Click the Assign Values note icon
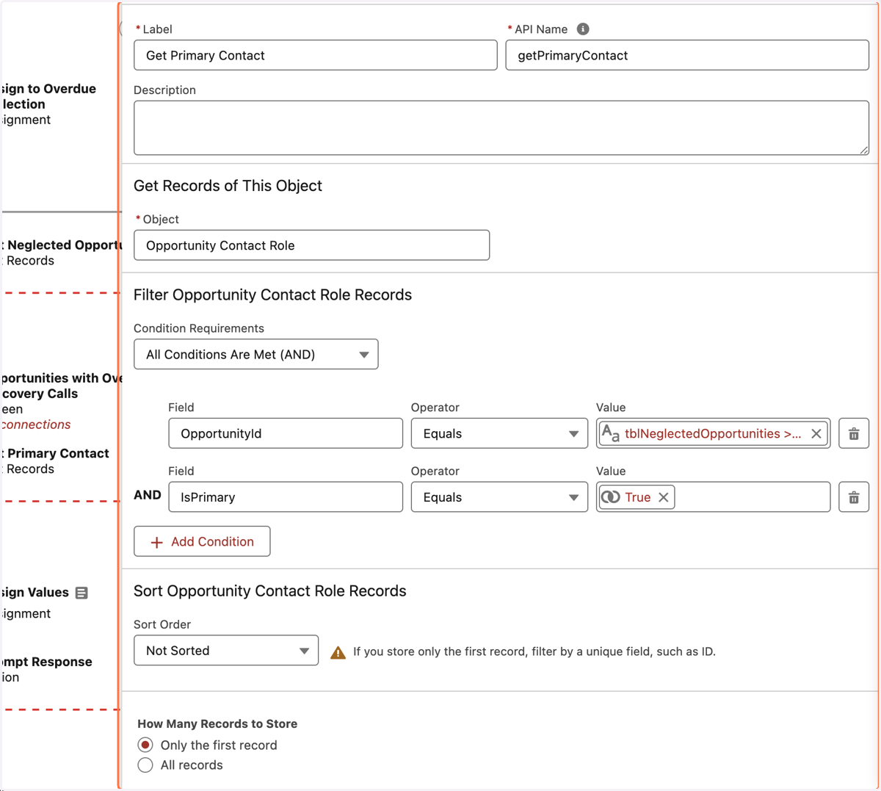 click(x=81, y=593)
